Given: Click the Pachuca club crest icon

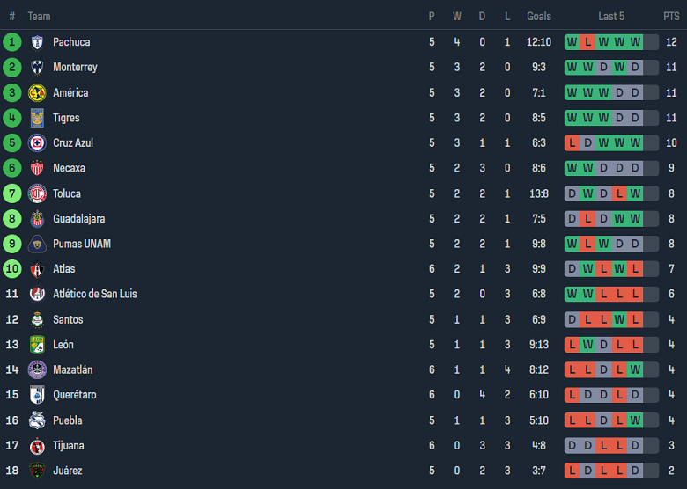Looking at the screenshot, I should (x=37, y=42).
